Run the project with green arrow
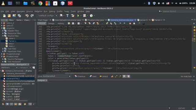The width and height of the screenshot is (196, 110). [78, 16]
